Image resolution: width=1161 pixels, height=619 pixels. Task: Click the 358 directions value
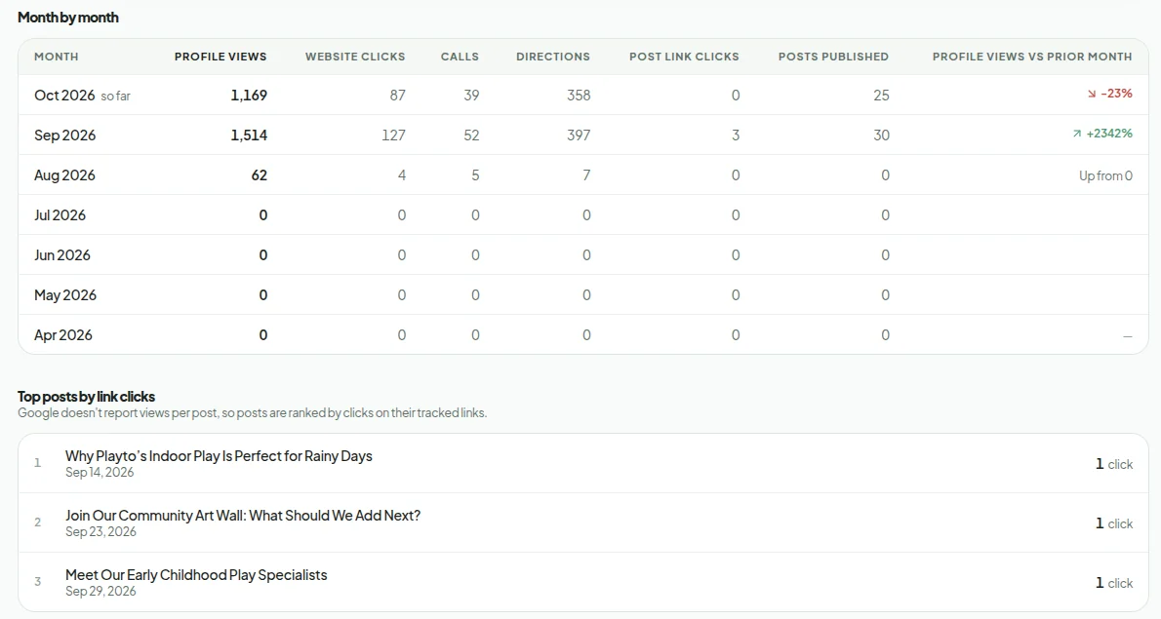[579, 95]
